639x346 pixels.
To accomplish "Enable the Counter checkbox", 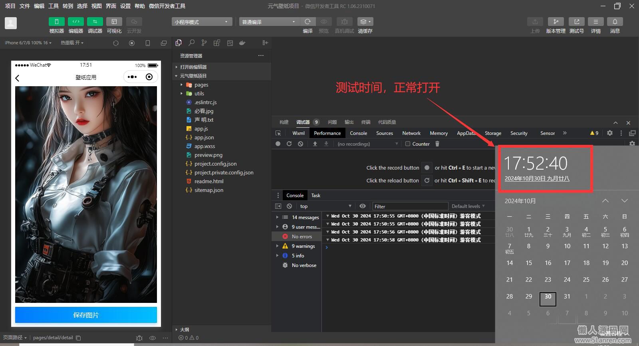I will [x=408, y=144].
